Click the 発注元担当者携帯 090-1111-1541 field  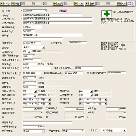(117, 73)
